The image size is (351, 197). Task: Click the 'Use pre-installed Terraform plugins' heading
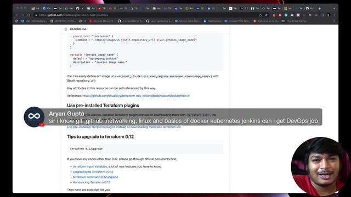[103, 106]
